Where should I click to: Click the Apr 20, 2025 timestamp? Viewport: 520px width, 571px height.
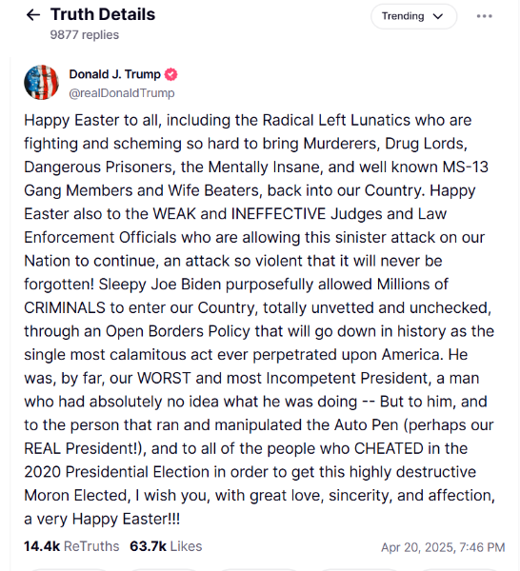[x=443, y=547]
